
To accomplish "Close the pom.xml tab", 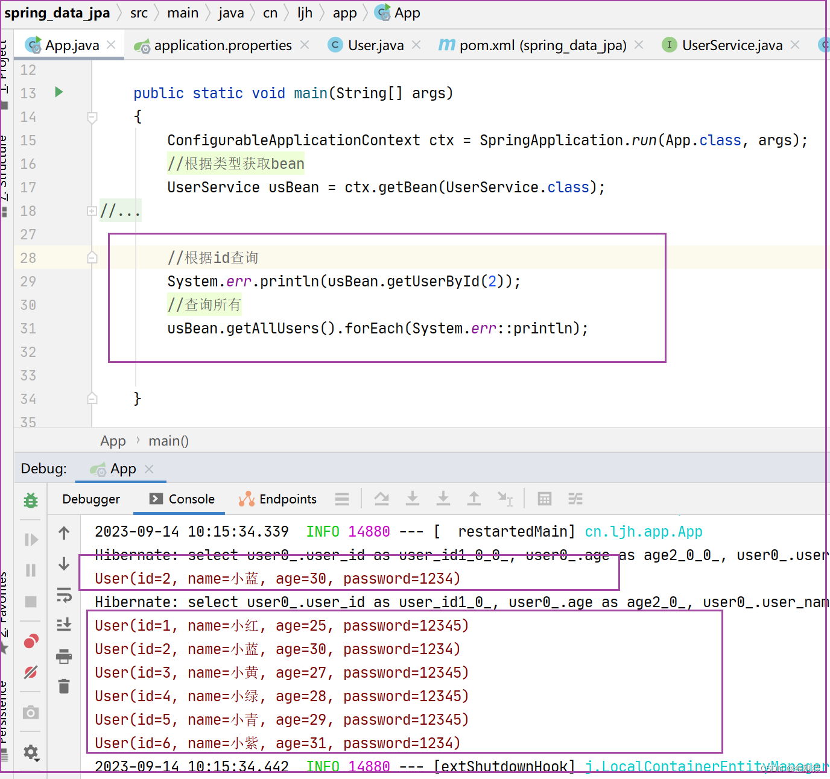I will (x=639, y=45).
